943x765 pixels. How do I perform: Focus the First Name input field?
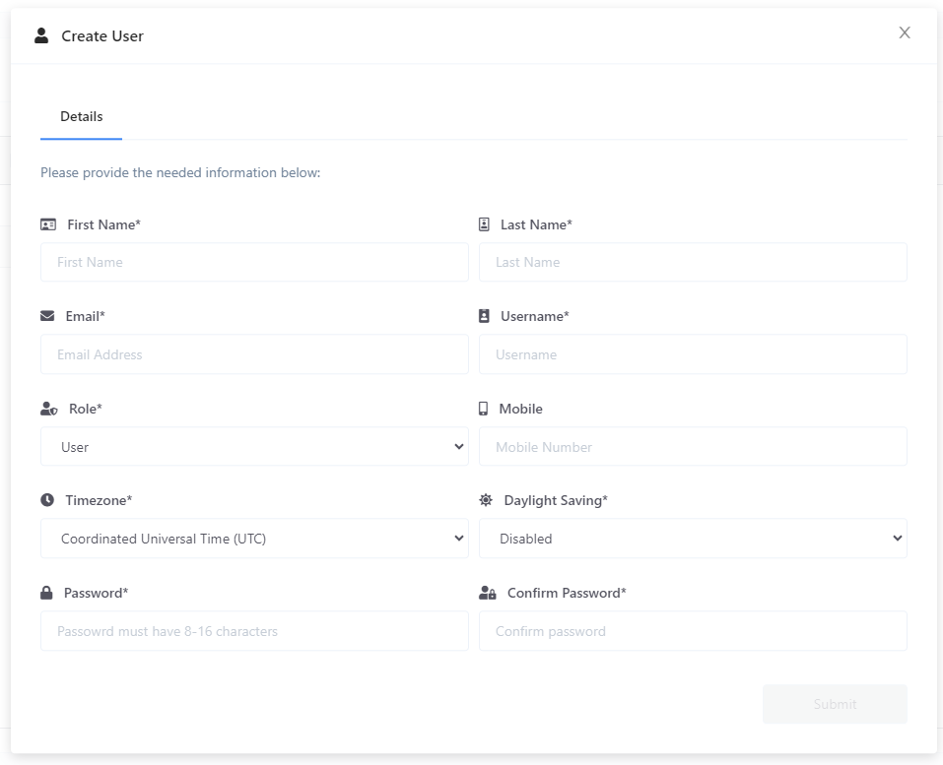254,262
